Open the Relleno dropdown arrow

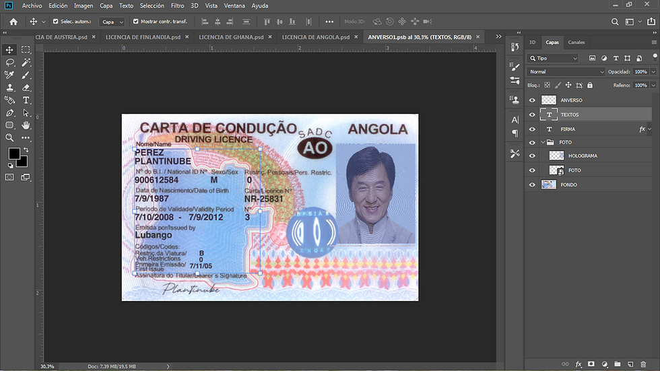click(653, 86)
